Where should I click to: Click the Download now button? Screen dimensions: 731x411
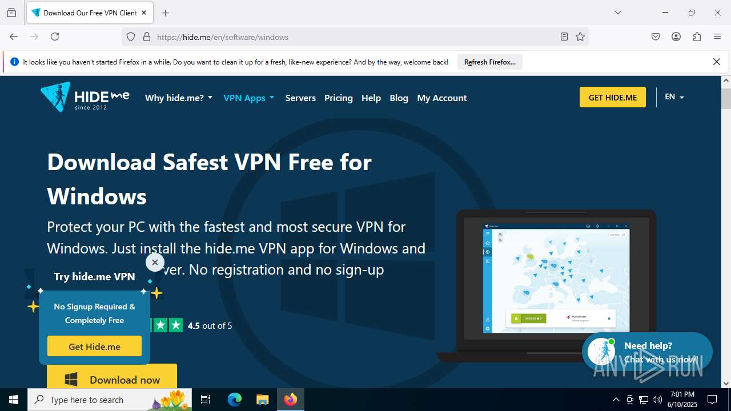tap(112, 376)
